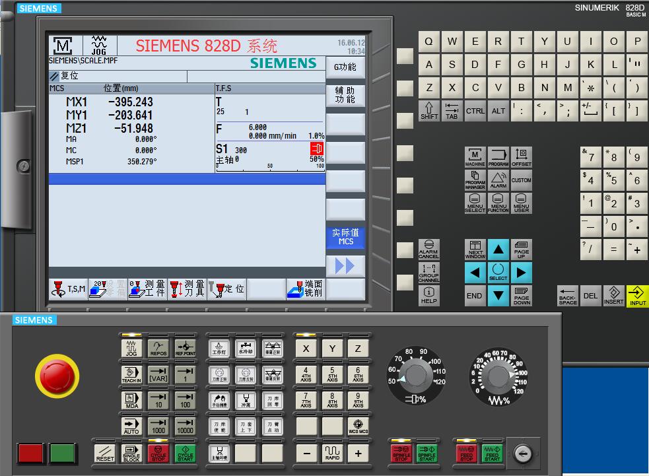Click the RAPID traverse key
This screenshot has width=649, height=476.
(x=332, y=454)
